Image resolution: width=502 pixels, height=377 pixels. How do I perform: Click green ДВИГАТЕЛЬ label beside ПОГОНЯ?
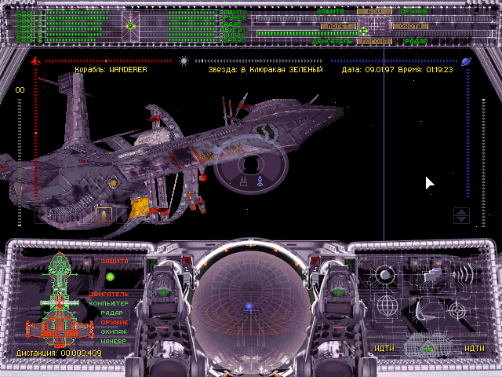[x=332, y=42]
